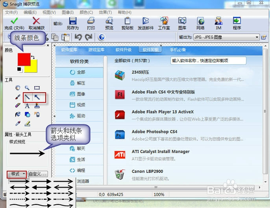The width and height of the screenshot is (270, 208).
Task: Click the Program (程序) output icon
Action: (x=237, y=21)
